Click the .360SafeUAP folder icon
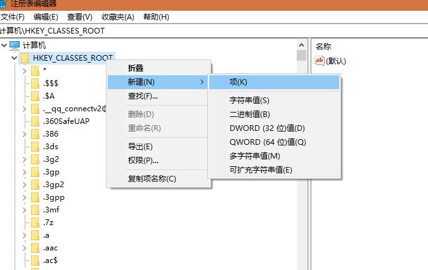428x270 pixels. click(x=36, y=121)
